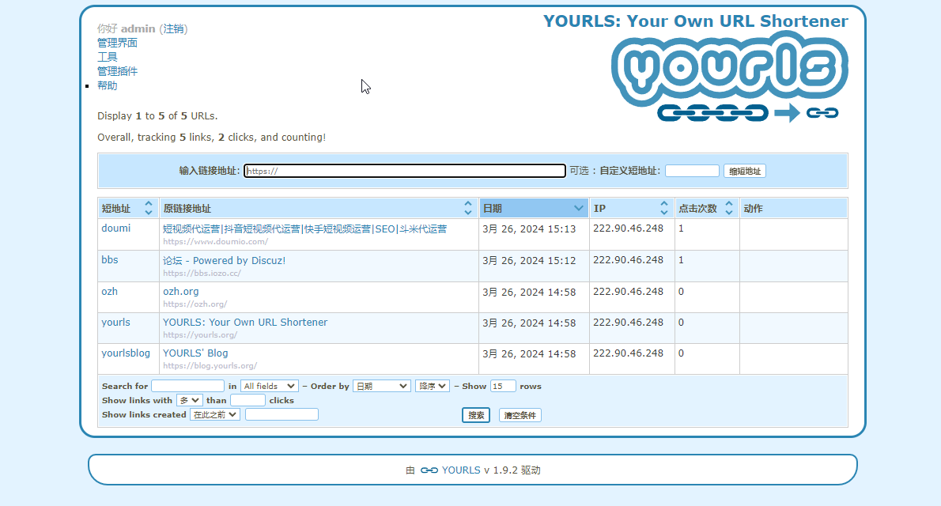This screenshot has height=506, width=941.
Task: Click the YOURLS logo image
Action: pos(729,77)
